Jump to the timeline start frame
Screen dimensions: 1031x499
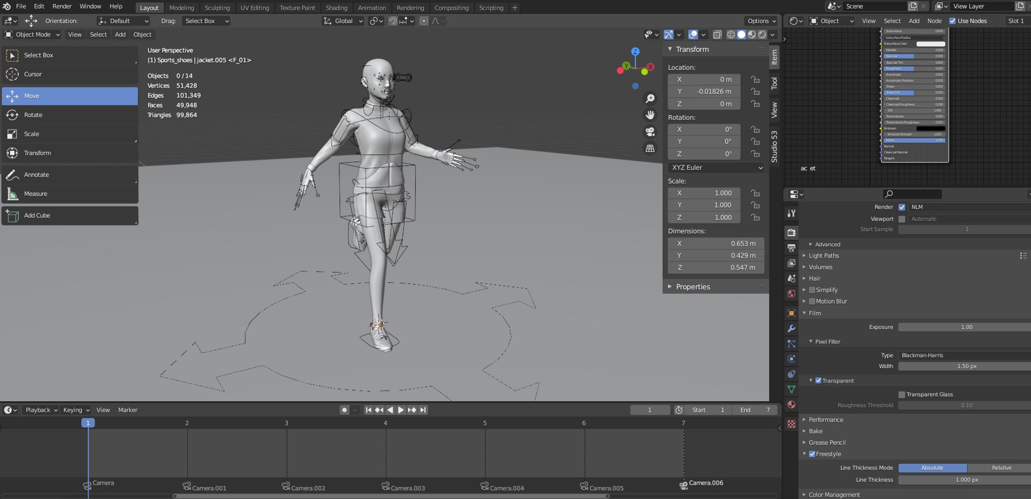[368, 410]
